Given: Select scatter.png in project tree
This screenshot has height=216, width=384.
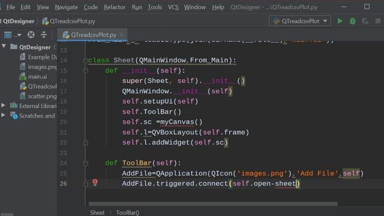Looking at the screenshot, I should 38,96.
